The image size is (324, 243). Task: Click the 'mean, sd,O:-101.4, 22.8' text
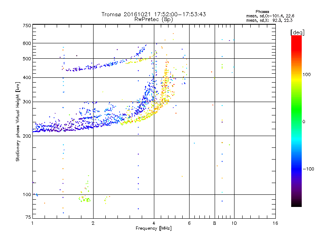tap(270, 16)
